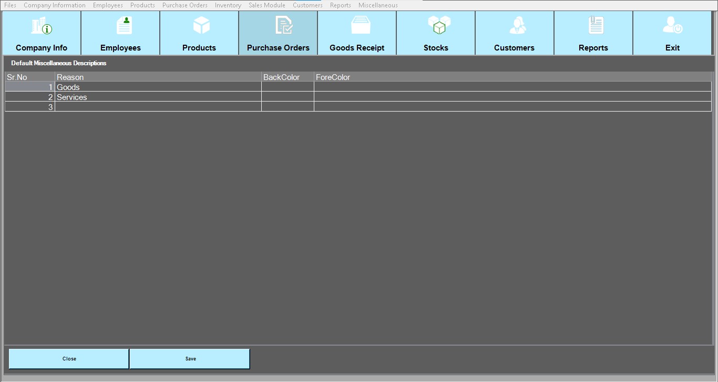718x382 pixels.
Task: Open the Miscellaneous menu
Action: pos(378,5)
